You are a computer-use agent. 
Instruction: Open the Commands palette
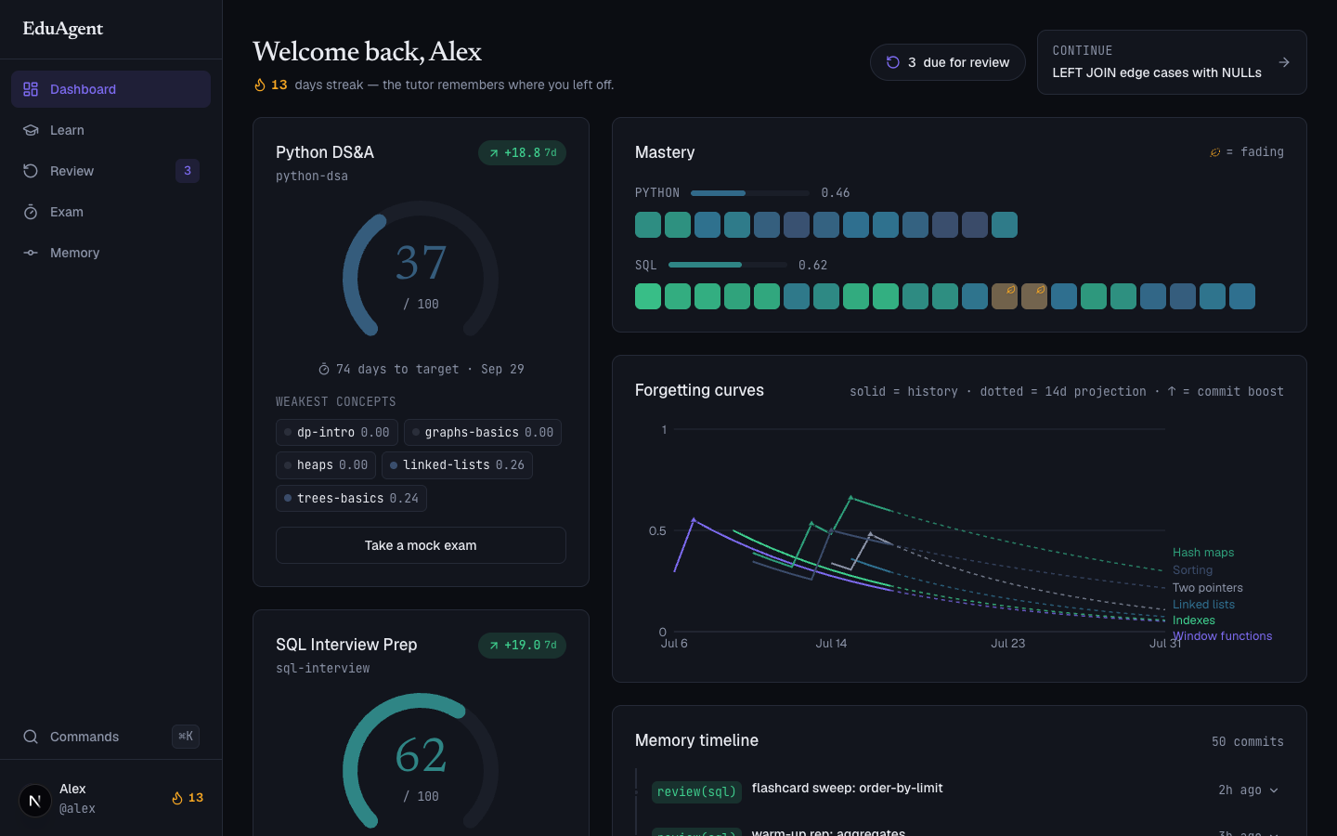pyautogui.click(x=110, y=737)
